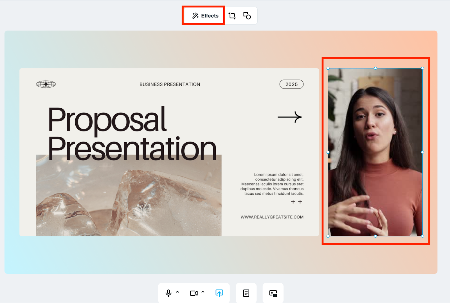Click the 2025 badge on the slide
Viewport: 450px width, 303px height.
pyautogui.click(x=291, y=84)
